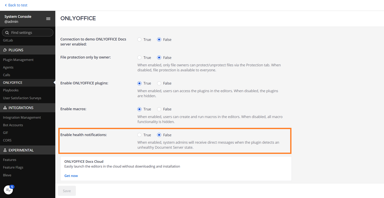
Task: Open Bot Accounts settings
Action: pyautogui.click(x=13, y=125)
